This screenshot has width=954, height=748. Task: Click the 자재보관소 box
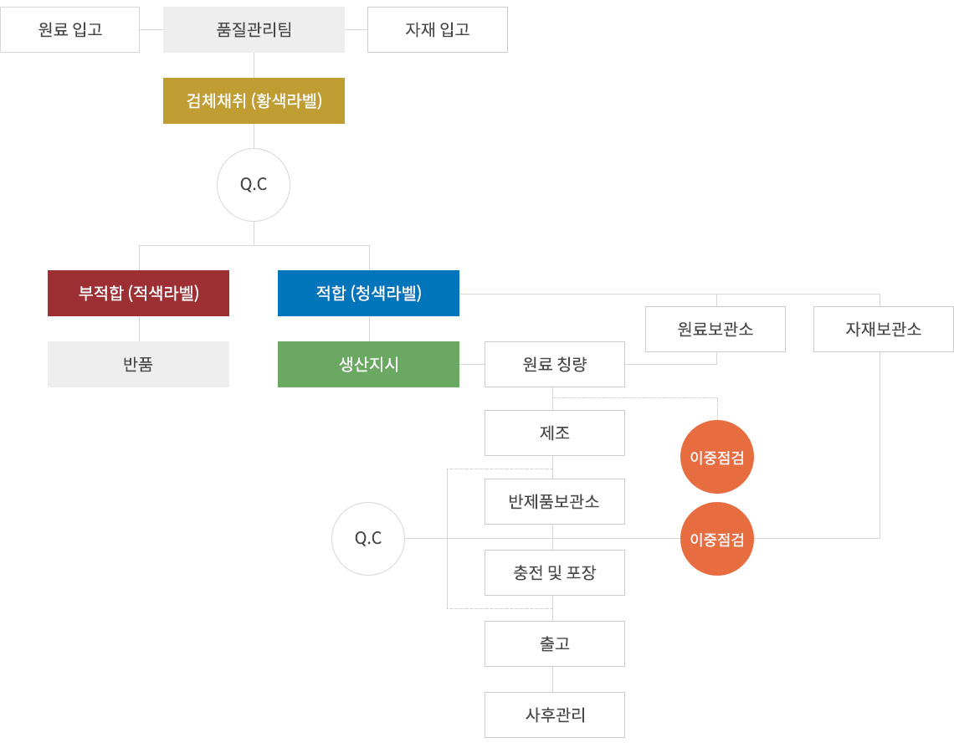tap(884, 330)
